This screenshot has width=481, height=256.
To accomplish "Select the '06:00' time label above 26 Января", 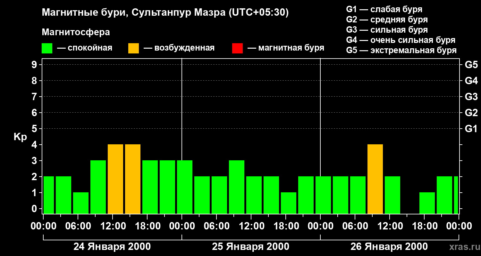I will [x=355, y=226].
